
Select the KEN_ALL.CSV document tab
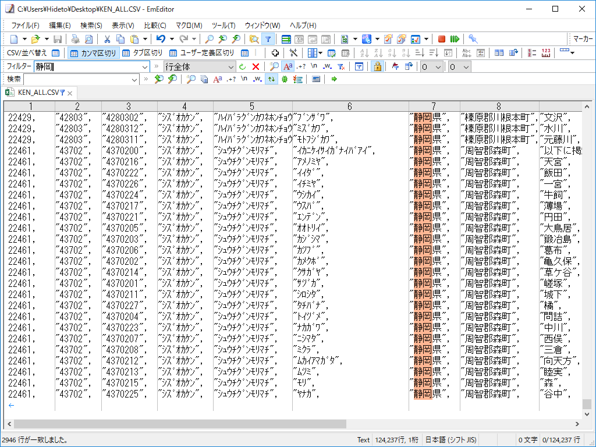tap(38, 93)
